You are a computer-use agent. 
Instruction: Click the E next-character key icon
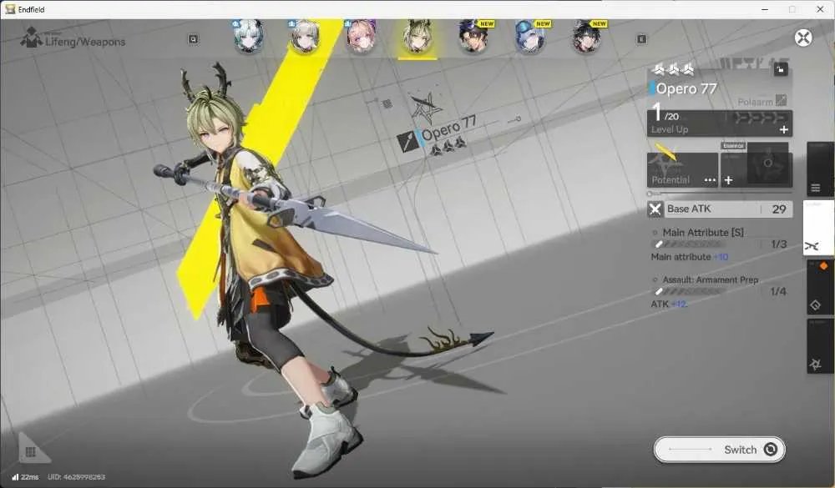pos(641,39)
